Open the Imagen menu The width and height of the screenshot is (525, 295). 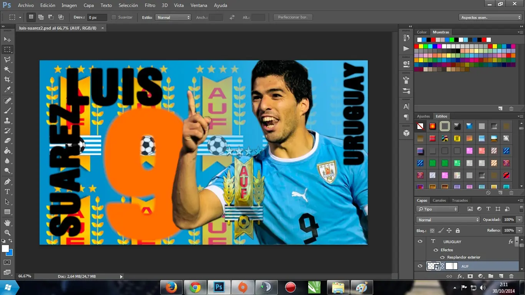pos(69,5)
